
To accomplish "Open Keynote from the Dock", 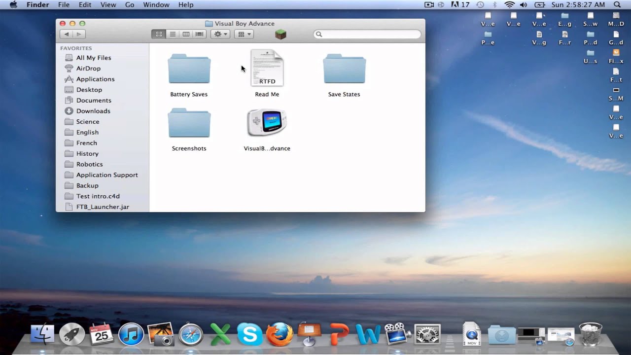I will pos(309,334).
